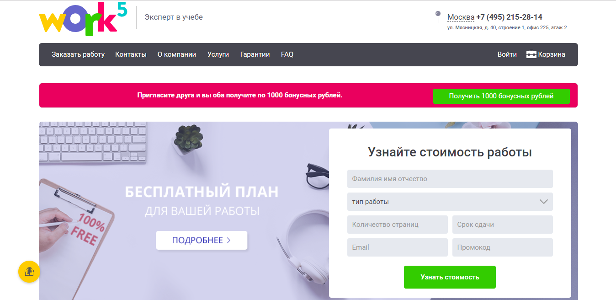The width and height of the screenshot is (616, 300).
Task: Open the Гарантии section
Action: point(255,54)
